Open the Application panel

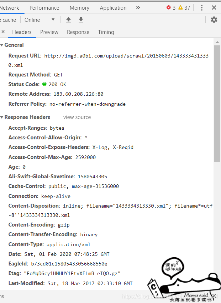113,8
